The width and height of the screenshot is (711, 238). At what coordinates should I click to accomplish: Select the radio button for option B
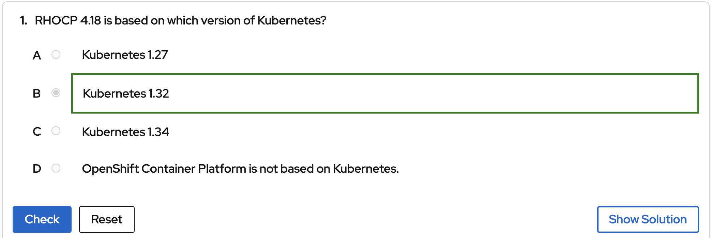pyautogui.click(x=56, y=92)
